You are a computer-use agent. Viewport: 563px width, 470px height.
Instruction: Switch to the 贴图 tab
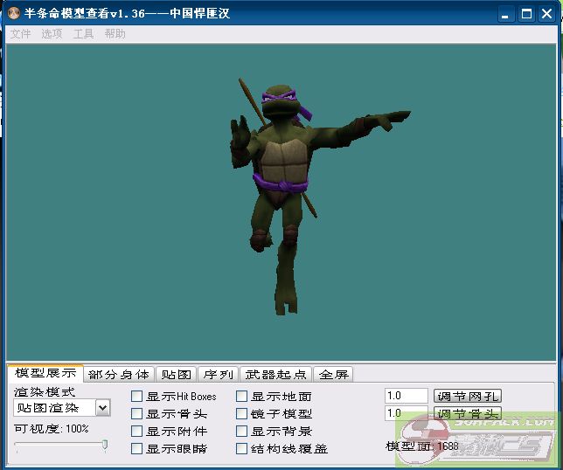tap(177, 374)
